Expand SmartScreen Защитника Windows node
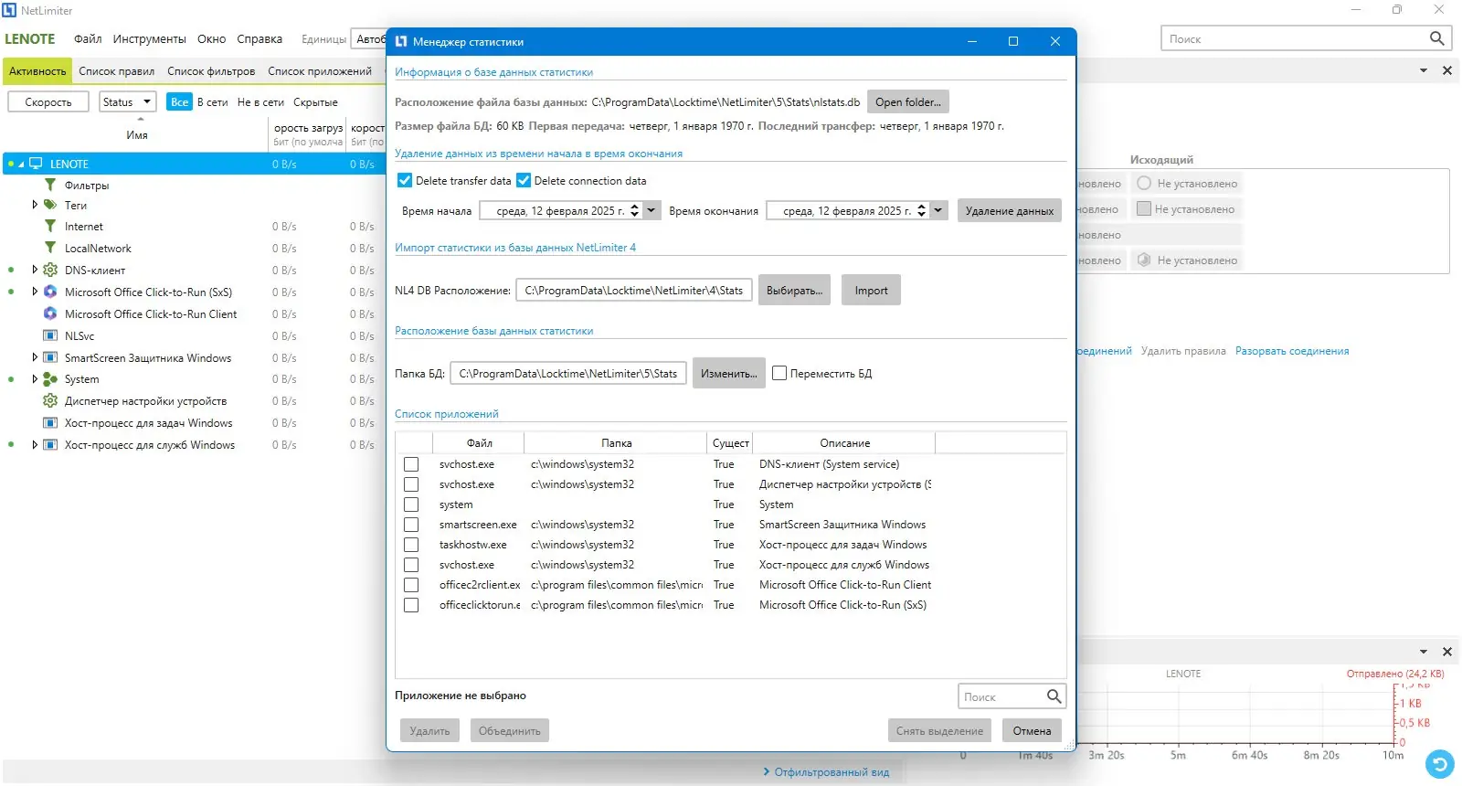Screen dimensions: 1462x786 point(35,357)
